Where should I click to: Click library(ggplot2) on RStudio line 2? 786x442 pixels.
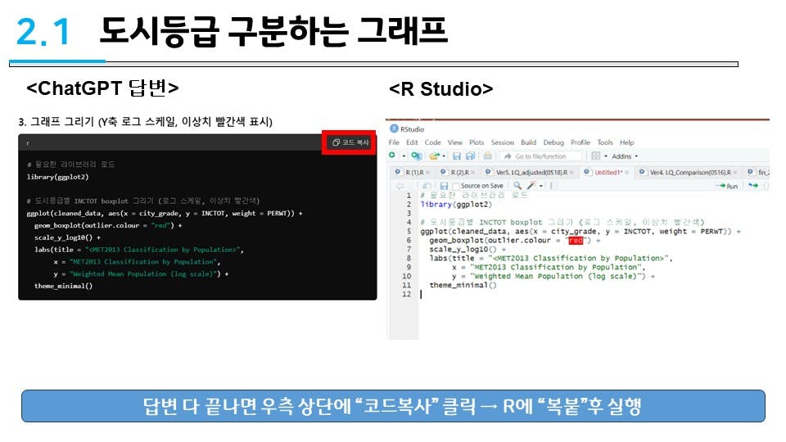point(456,205)
